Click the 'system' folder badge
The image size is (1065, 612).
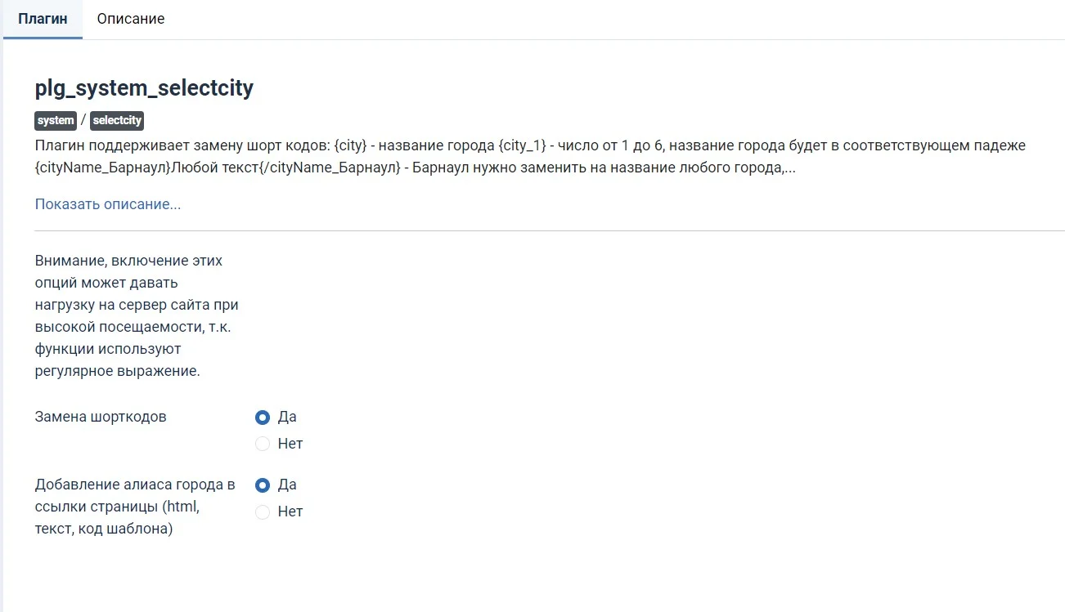tap(56, 121)
